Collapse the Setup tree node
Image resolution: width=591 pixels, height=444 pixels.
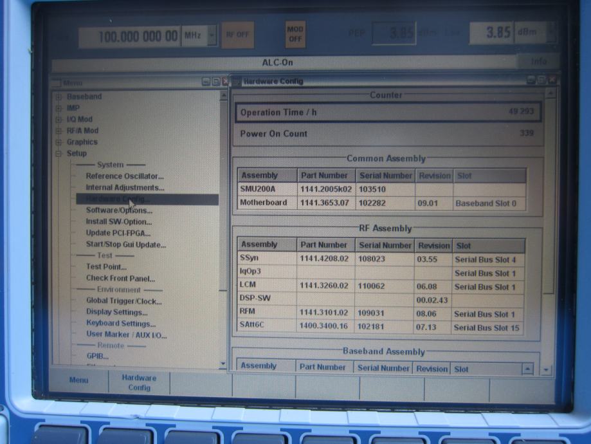click(59, 154)
